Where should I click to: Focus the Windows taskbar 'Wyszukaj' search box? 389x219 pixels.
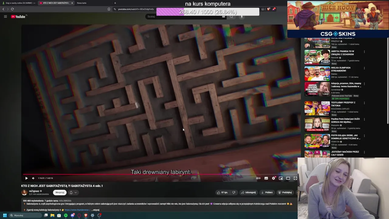point(25,215)
